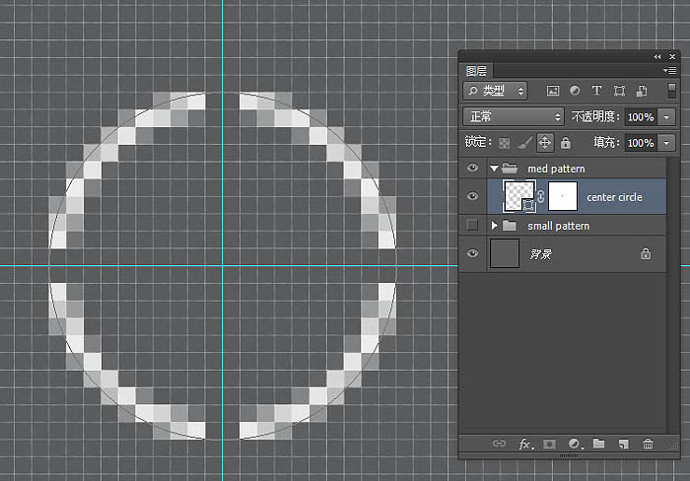Open the fx layer style menu
The width and height of the screenshot is (690, 481).
tap(525, 445)
